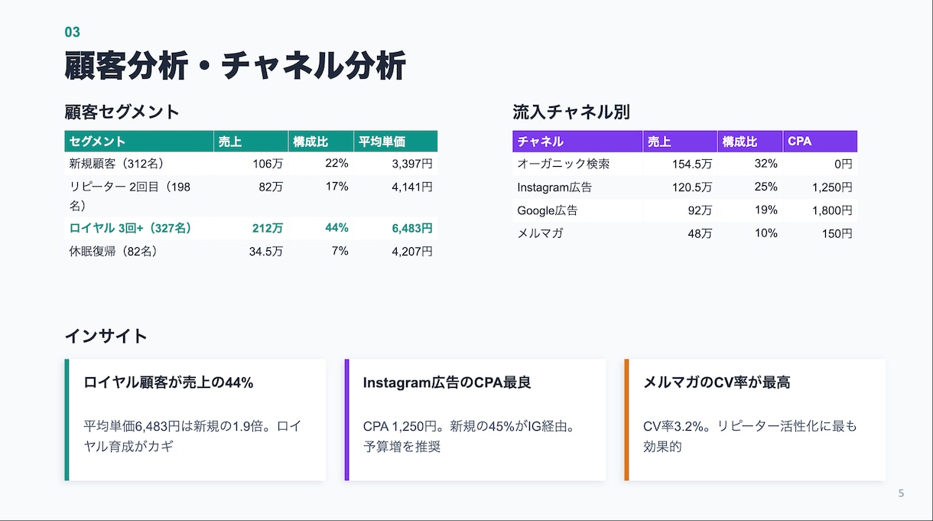Screen dimensions: 933x521
Task: Click the 34.5万 sales value
Action: [265, 251]
